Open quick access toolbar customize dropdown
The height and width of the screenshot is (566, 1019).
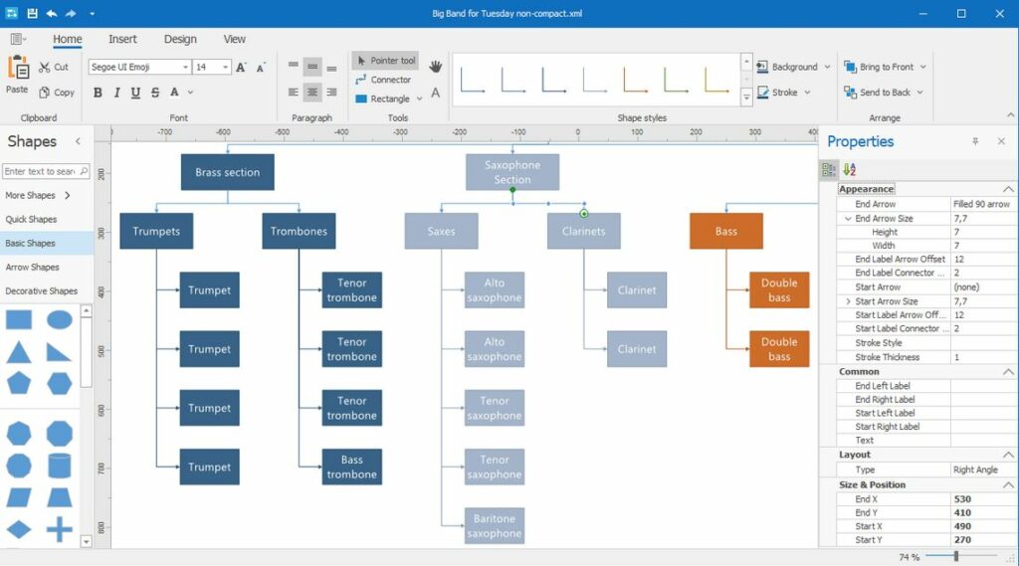[x=92, y=14]
